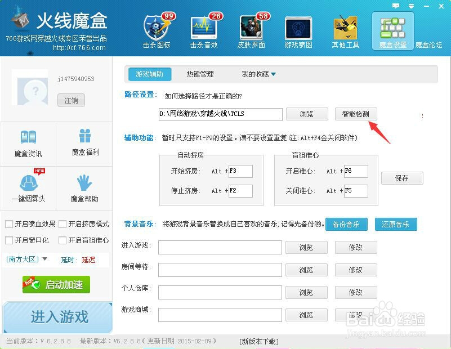Click the 保存 save button
451x349 pixels.
pos(402,178)
